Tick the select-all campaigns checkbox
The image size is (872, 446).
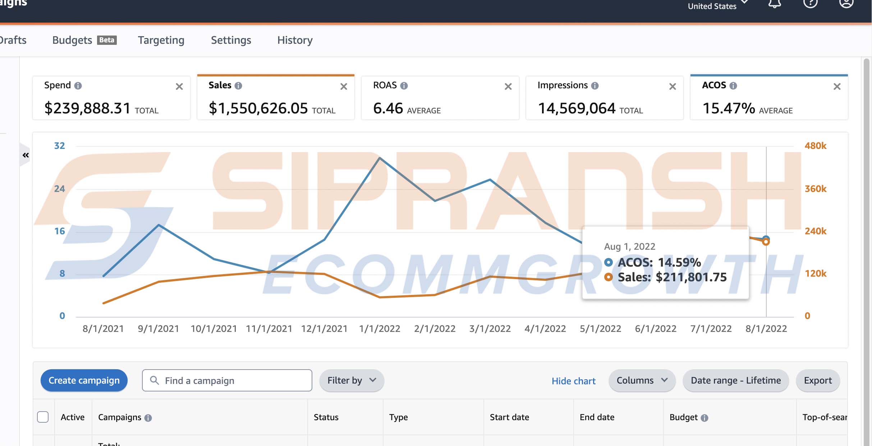(x=43, y=417)
